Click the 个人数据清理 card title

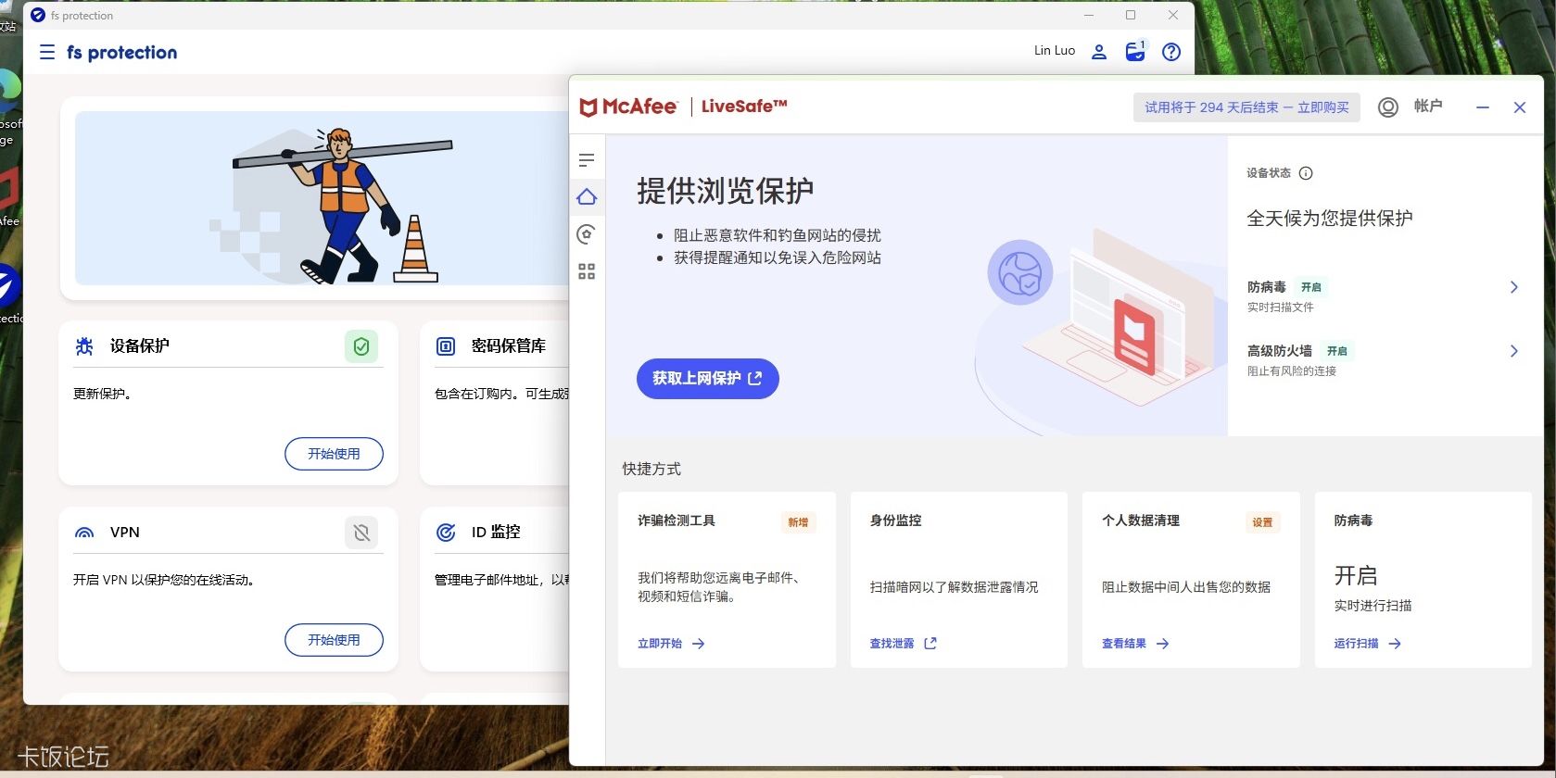[x=1141, y=521]
